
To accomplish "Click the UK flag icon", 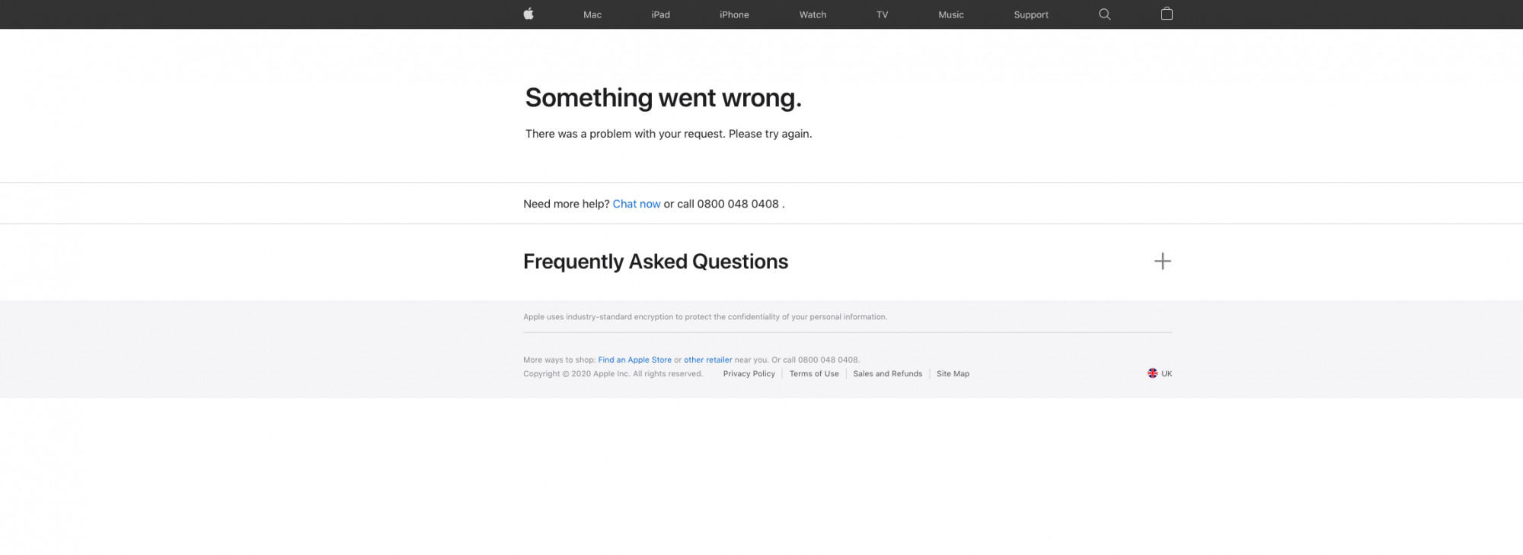I will (x=1152, y=373).
